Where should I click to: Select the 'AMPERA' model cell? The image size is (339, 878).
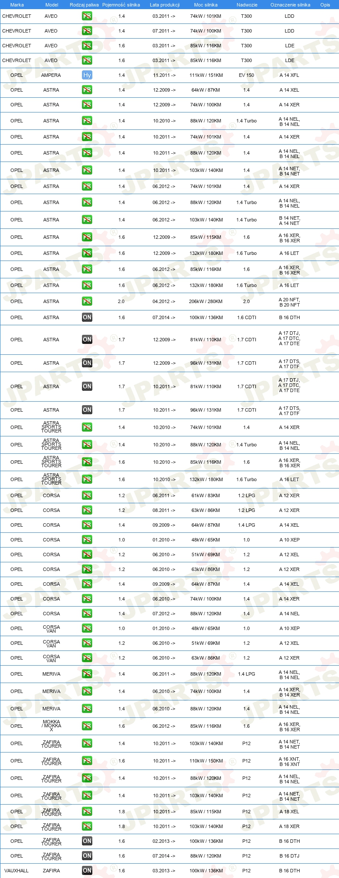(51, 75)
